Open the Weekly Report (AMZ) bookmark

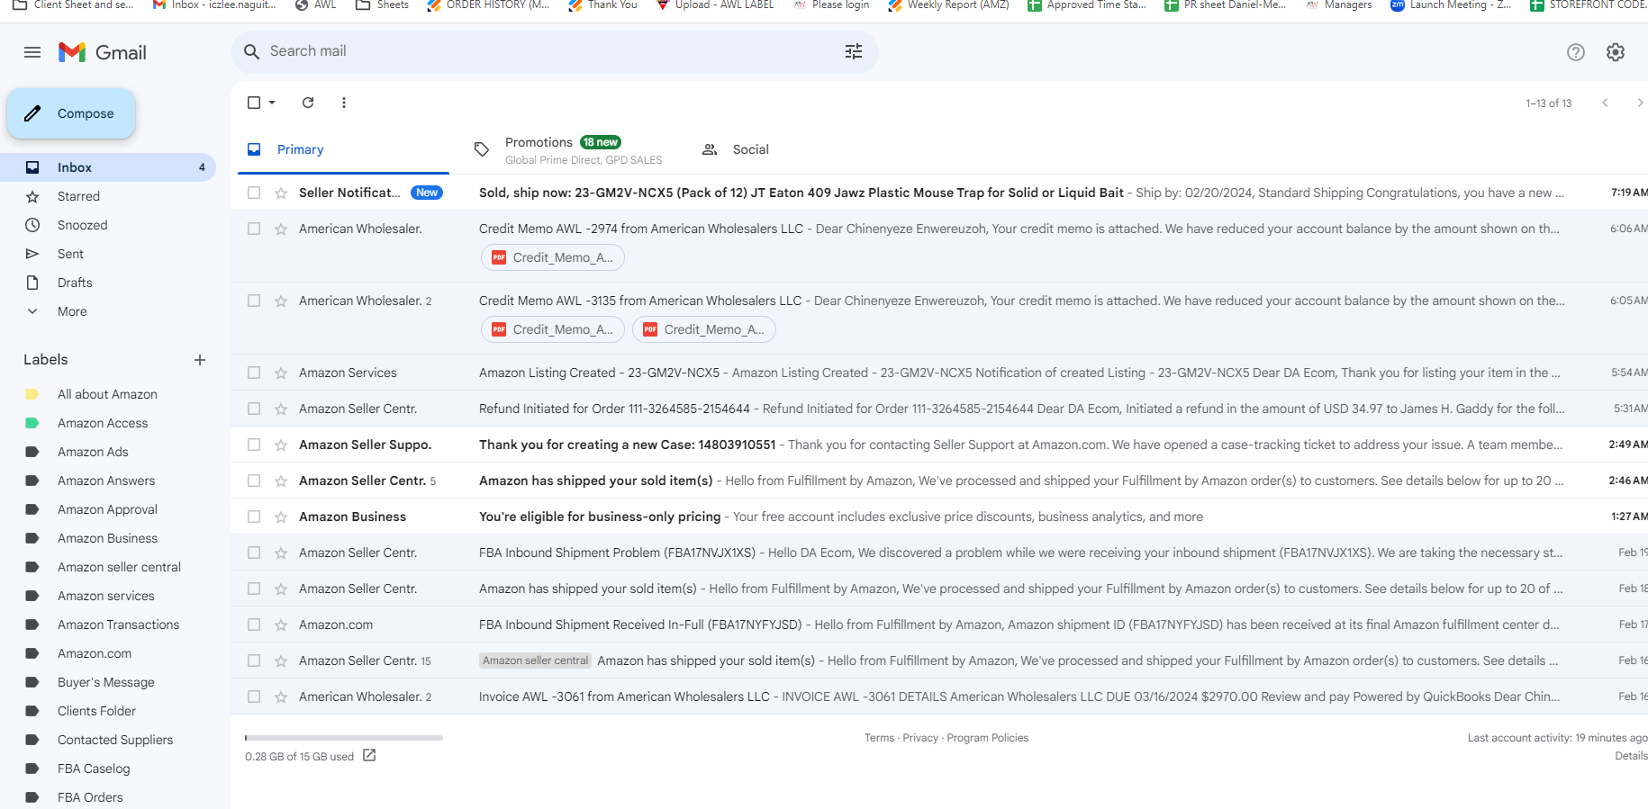click(948, 4)
